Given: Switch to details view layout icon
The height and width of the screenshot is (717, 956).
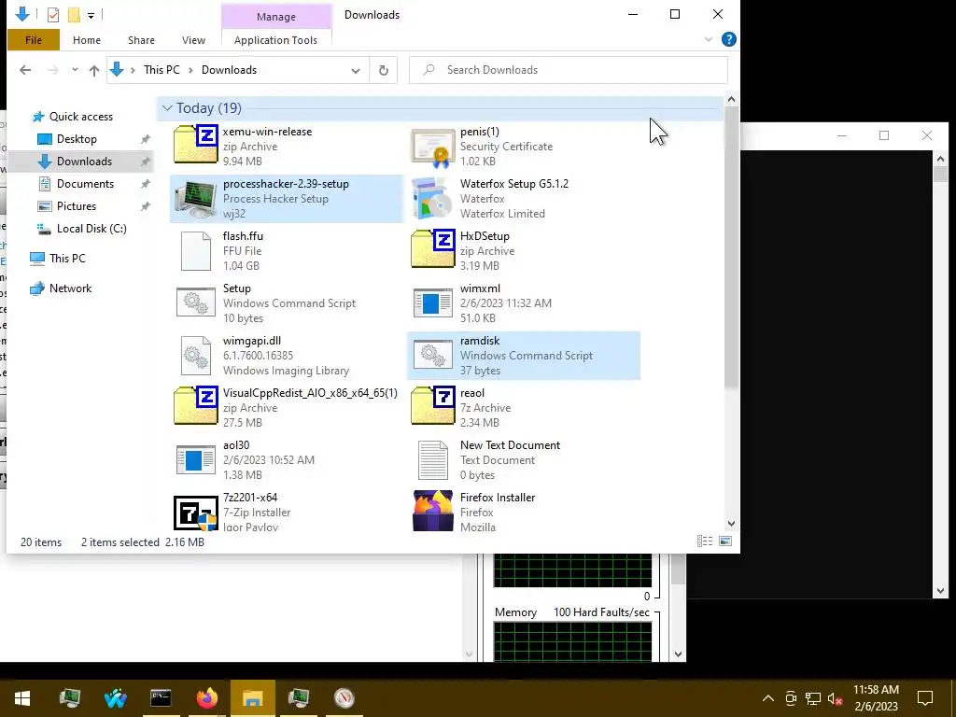Looking at the screenshot, I should [x=705, y=541].
